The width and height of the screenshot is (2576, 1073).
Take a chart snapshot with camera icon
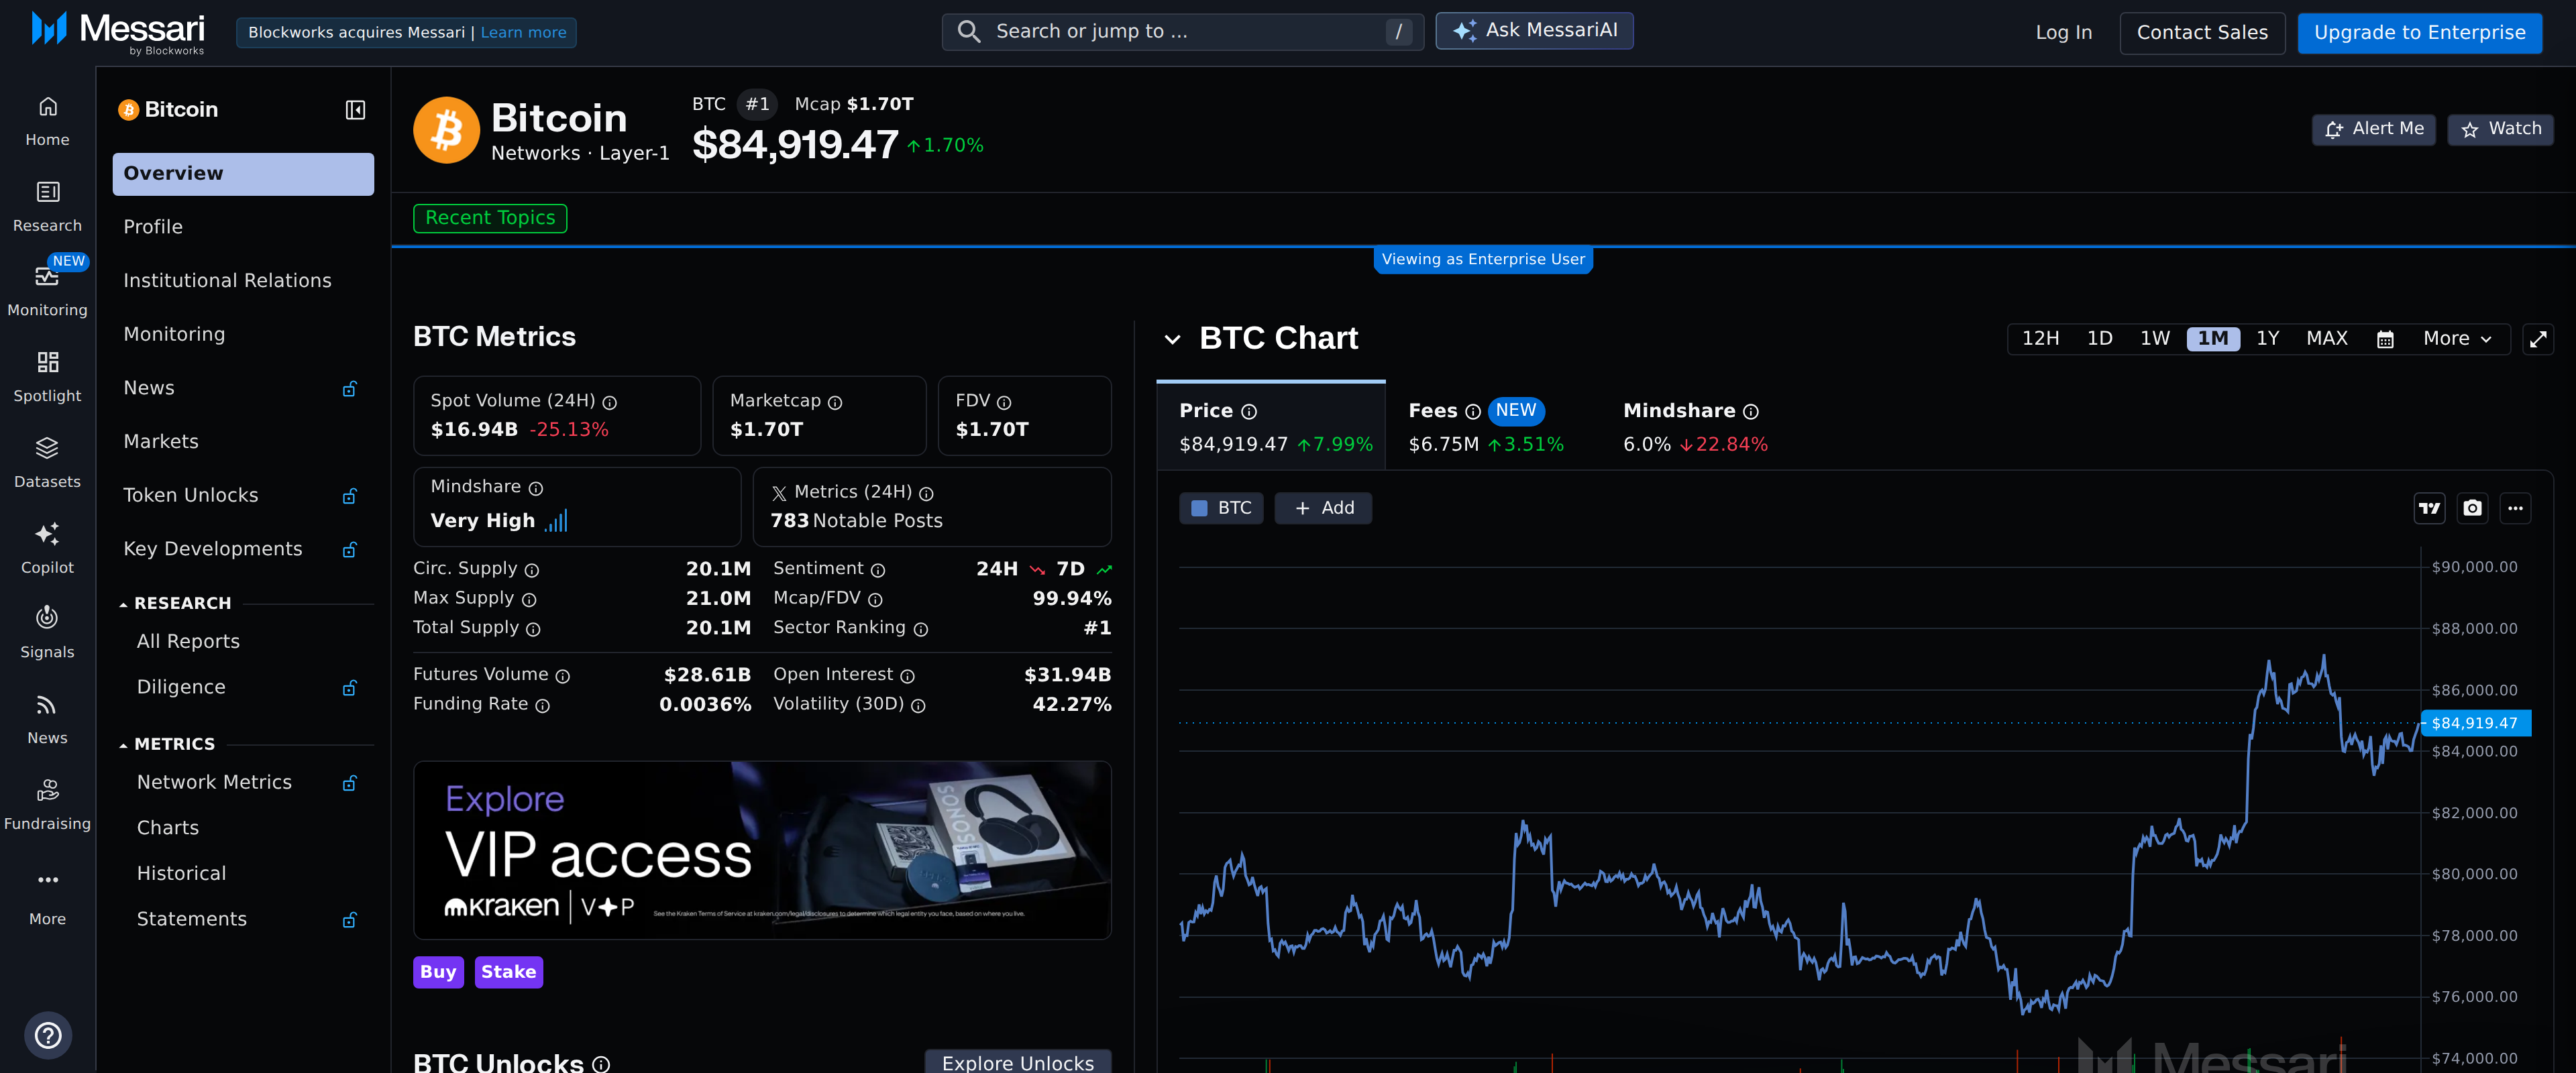point(2472,508)
